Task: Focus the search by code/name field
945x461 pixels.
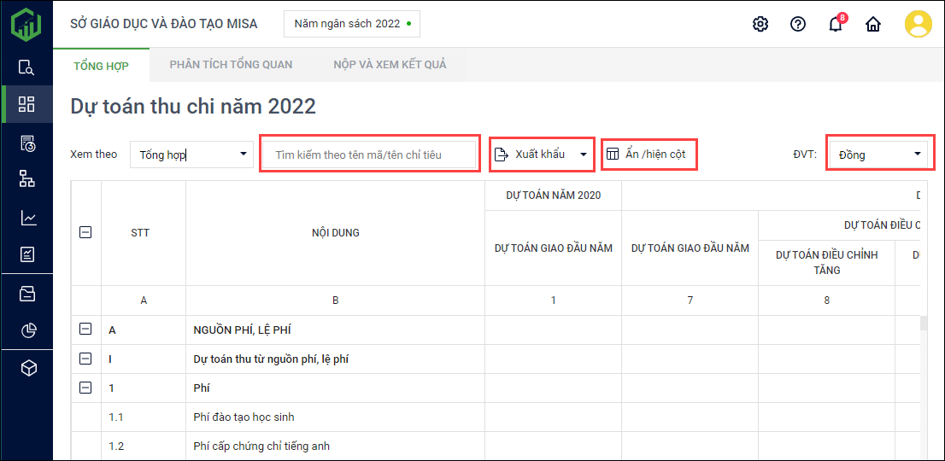Action: [369, 155]
